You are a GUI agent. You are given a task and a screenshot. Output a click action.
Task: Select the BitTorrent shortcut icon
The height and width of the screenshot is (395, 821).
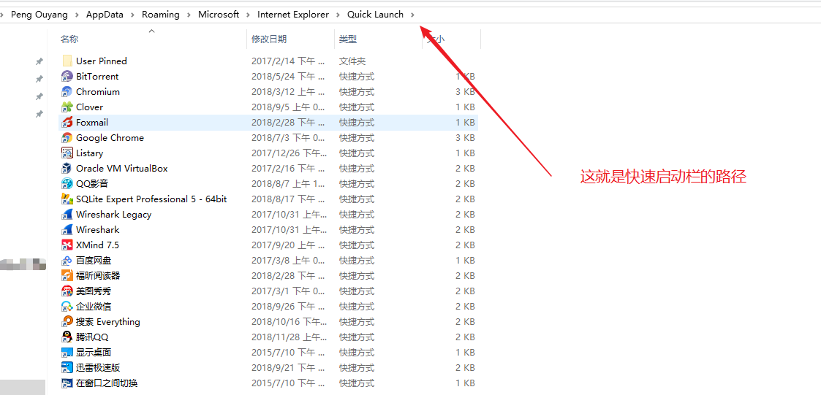pyautogui.click(x=67, y=77)
